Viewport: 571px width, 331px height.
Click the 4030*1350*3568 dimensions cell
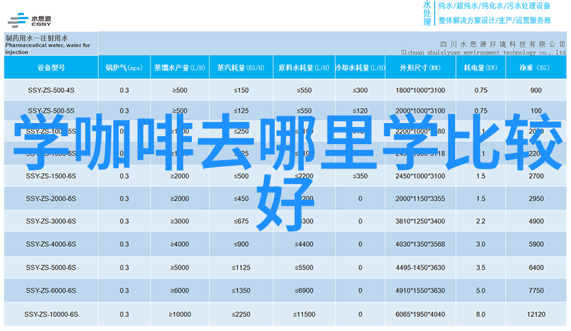(420, 244)
